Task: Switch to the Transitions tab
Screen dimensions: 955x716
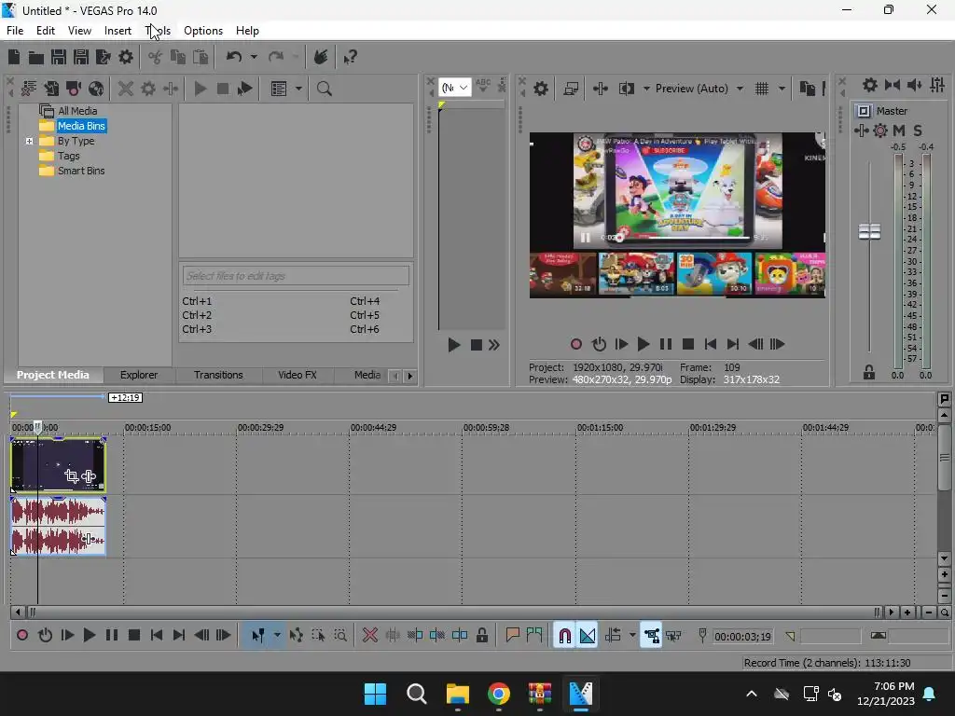Action: (218, 375)
